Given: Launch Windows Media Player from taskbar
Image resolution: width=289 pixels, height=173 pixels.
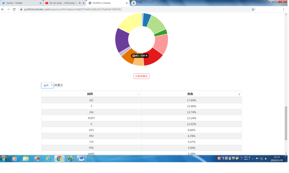Looking at the screenshot, I should pos(14,159).
